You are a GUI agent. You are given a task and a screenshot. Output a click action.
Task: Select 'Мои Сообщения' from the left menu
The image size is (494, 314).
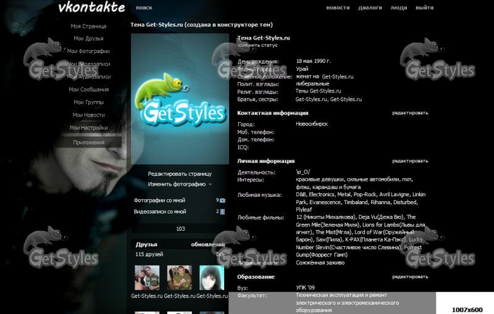tap(88, 89)
